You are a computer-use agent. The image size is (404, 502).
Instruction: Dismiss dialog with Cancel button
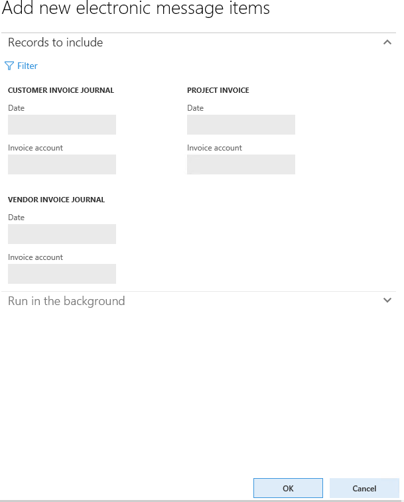click(364, 488)
